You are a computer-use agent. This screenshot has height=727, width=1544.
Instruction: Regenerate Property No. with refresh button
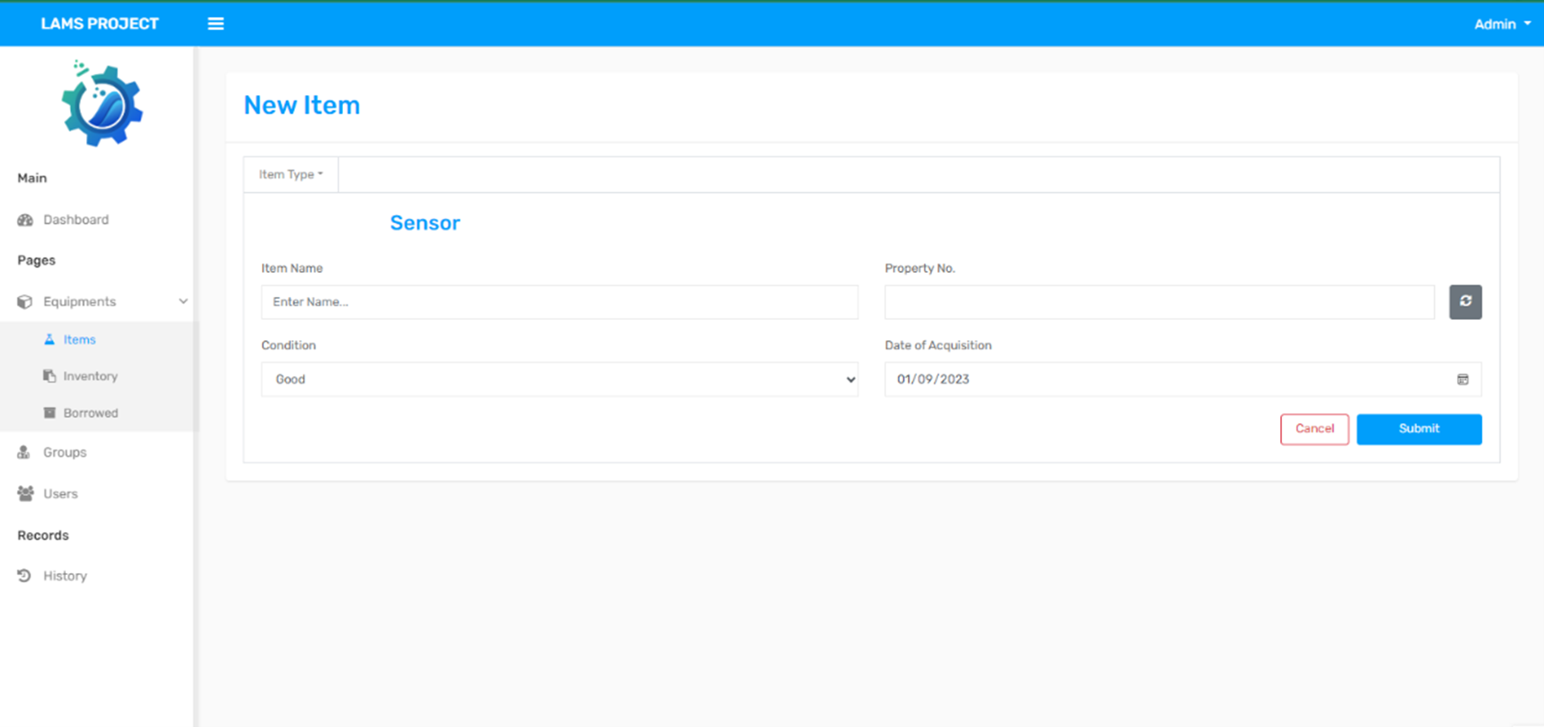pos(1465,302)
